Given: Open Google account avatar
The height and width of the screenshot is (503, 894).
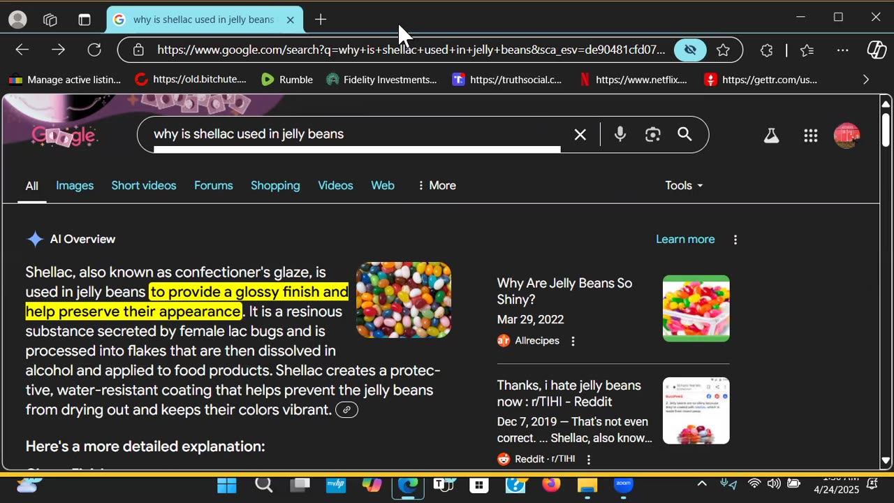Looking at the screenshot, I should coord(847,136).
